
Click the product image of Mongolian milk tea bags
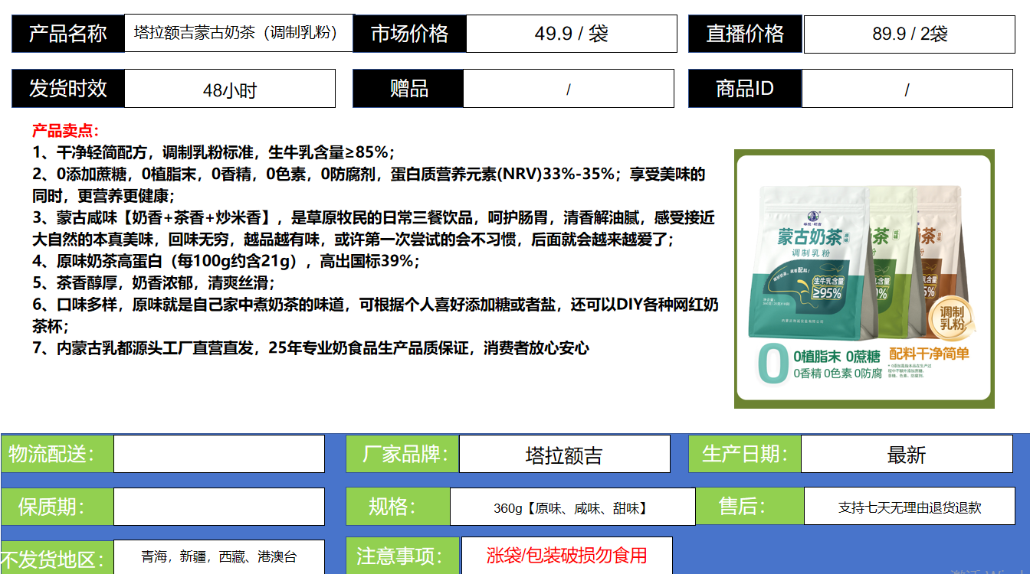point(864,279)
